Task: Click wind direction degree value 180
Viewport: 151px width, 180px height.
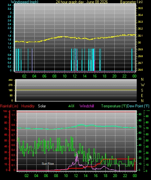Action: [x=10, y=90]
